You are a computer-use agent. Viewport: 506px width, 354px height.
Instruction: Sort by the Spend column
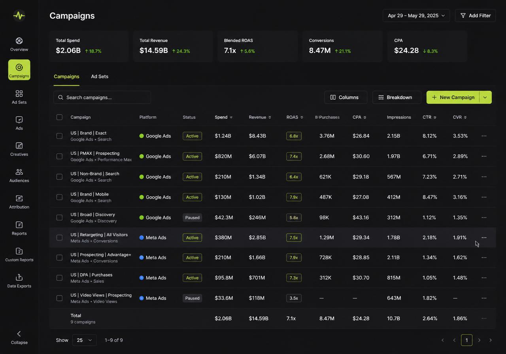(224, 117)
